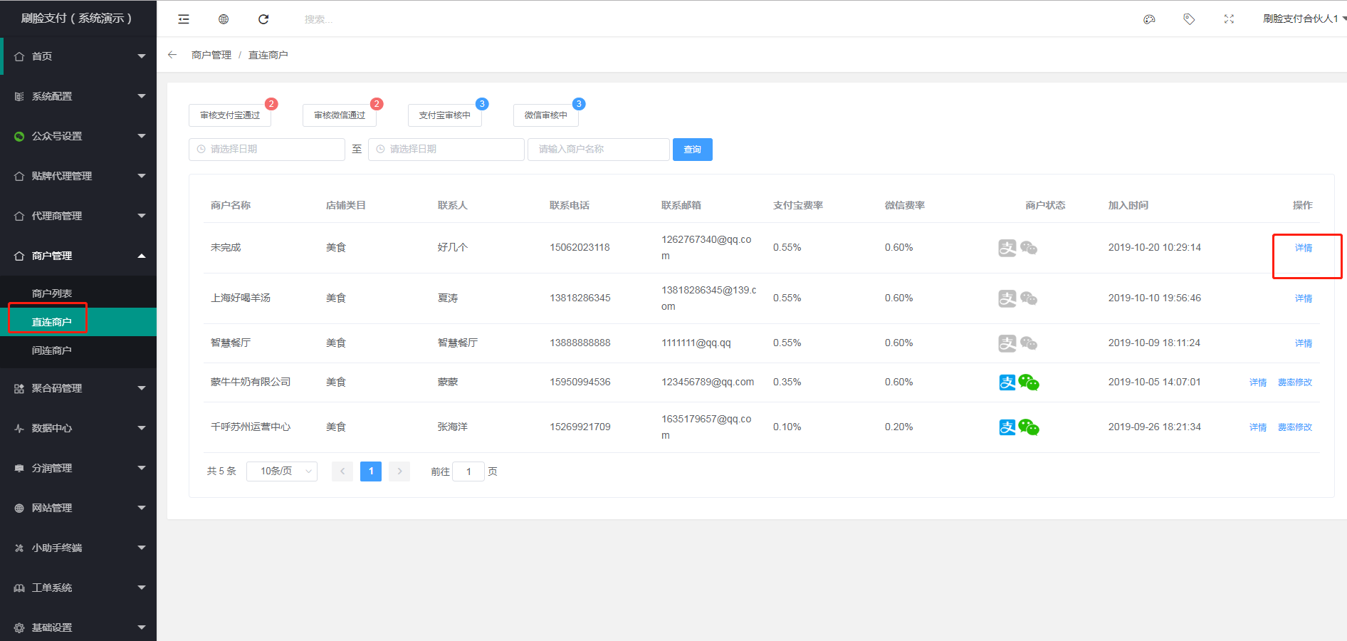The height and width of the screenshot is (641, 1347).
Task: Expand the 首页 menu arrow
Action: (142, 56)
